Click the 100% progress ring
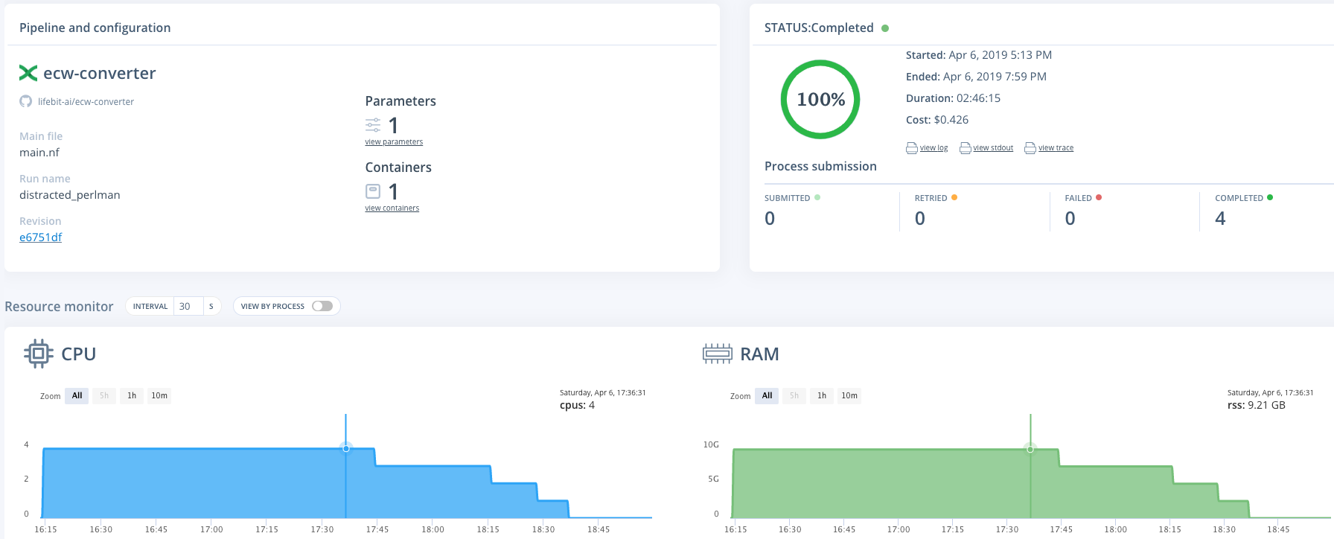Screen dimensions: 1334x539 pyautogui.click(x=820, y=99)
